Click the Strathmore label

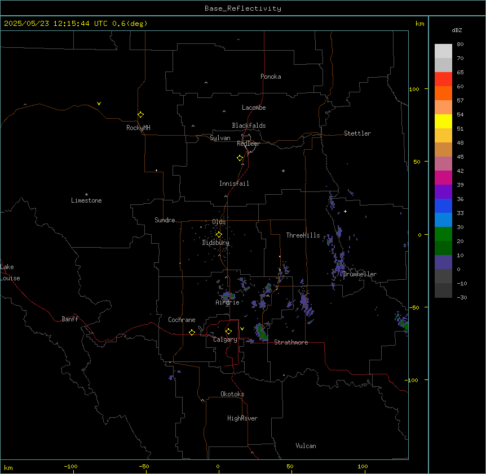pos(291,342)
